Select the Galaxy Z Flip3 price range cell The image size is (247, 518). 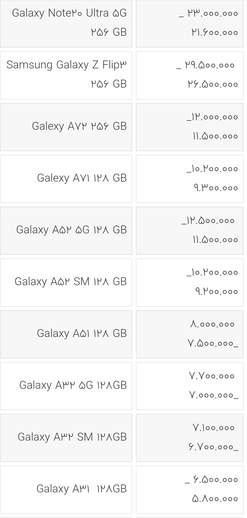(190, 75)
